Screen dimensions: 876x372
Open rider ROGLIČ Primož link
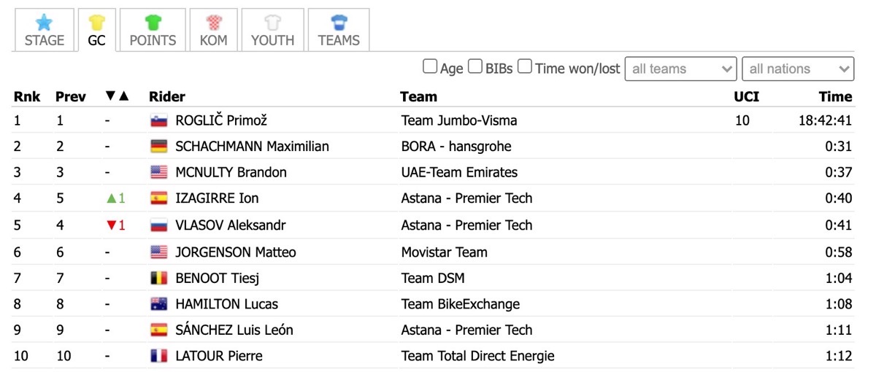pos(216,120)
